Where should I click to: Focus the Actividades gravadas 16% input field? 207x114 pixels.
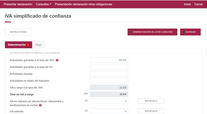[109, 60]
